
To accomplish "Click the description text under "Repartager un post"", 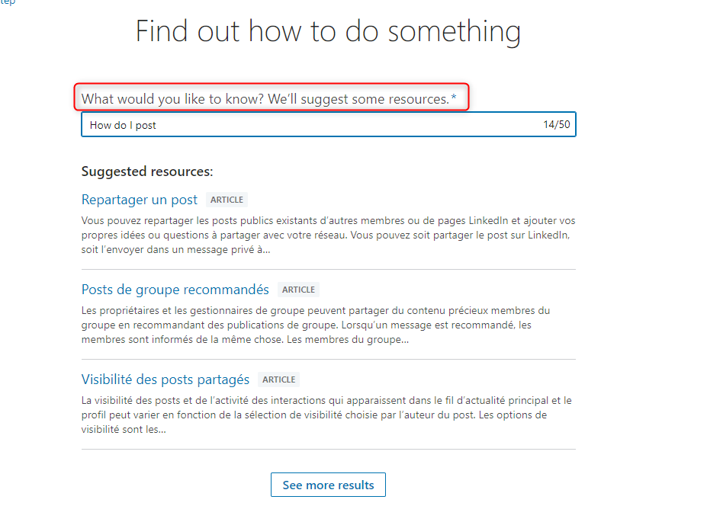I will click(328, 235).
